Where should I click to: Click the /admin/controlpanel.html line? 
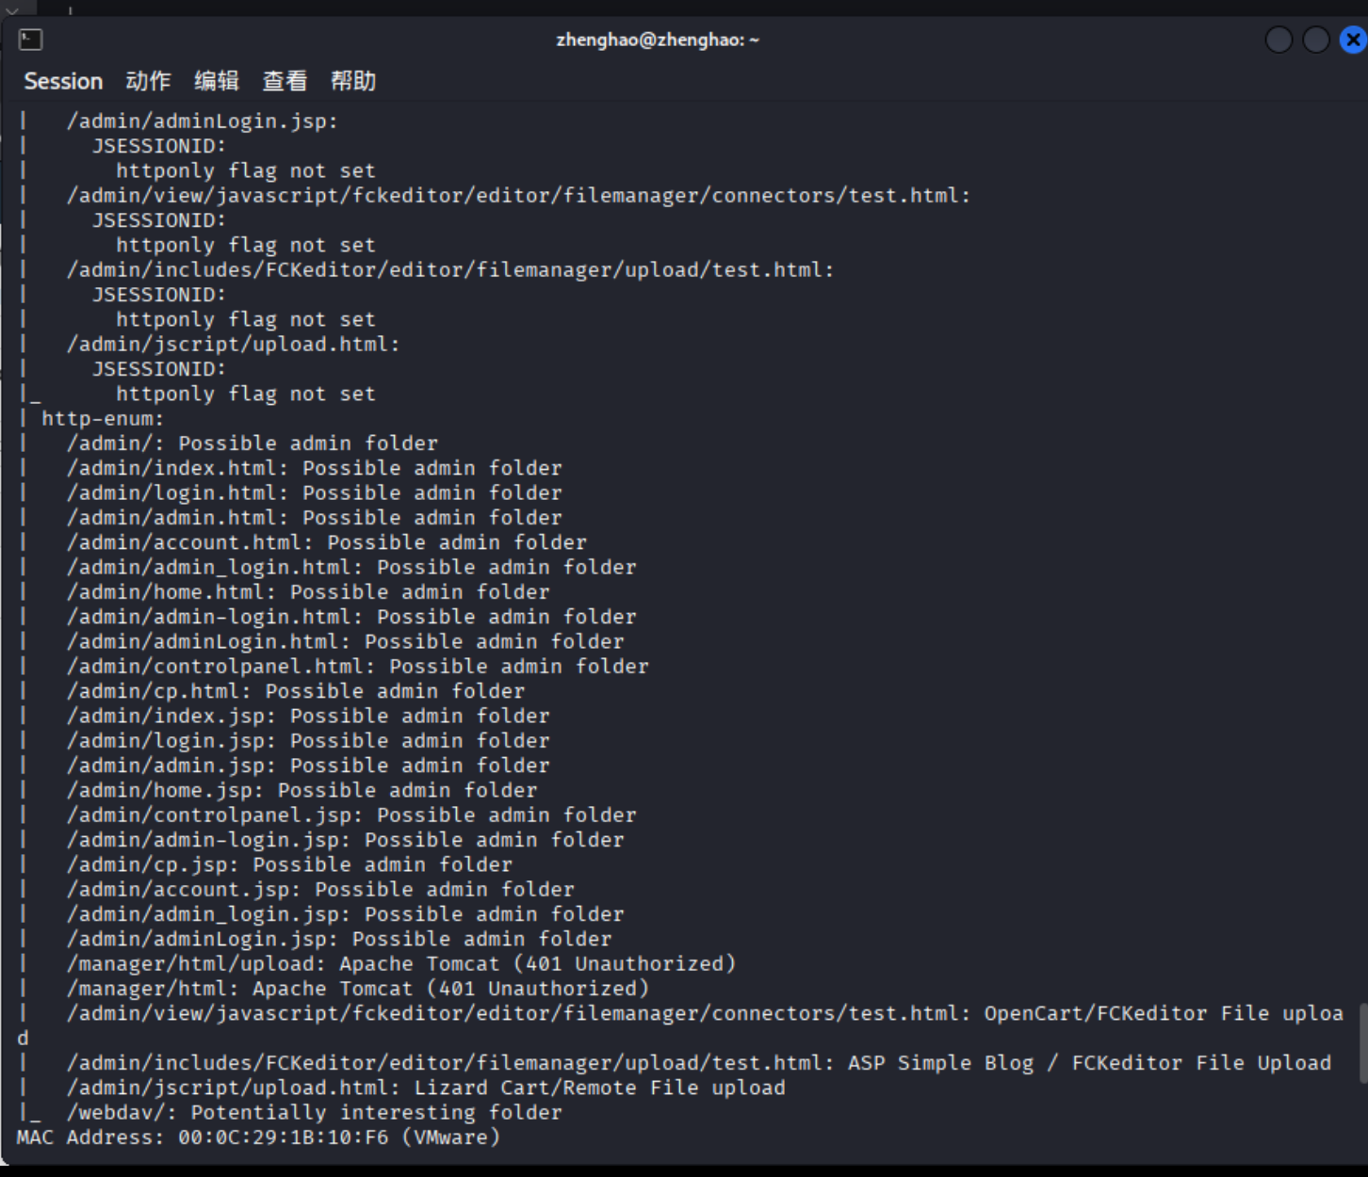click(x=357, y=667)
